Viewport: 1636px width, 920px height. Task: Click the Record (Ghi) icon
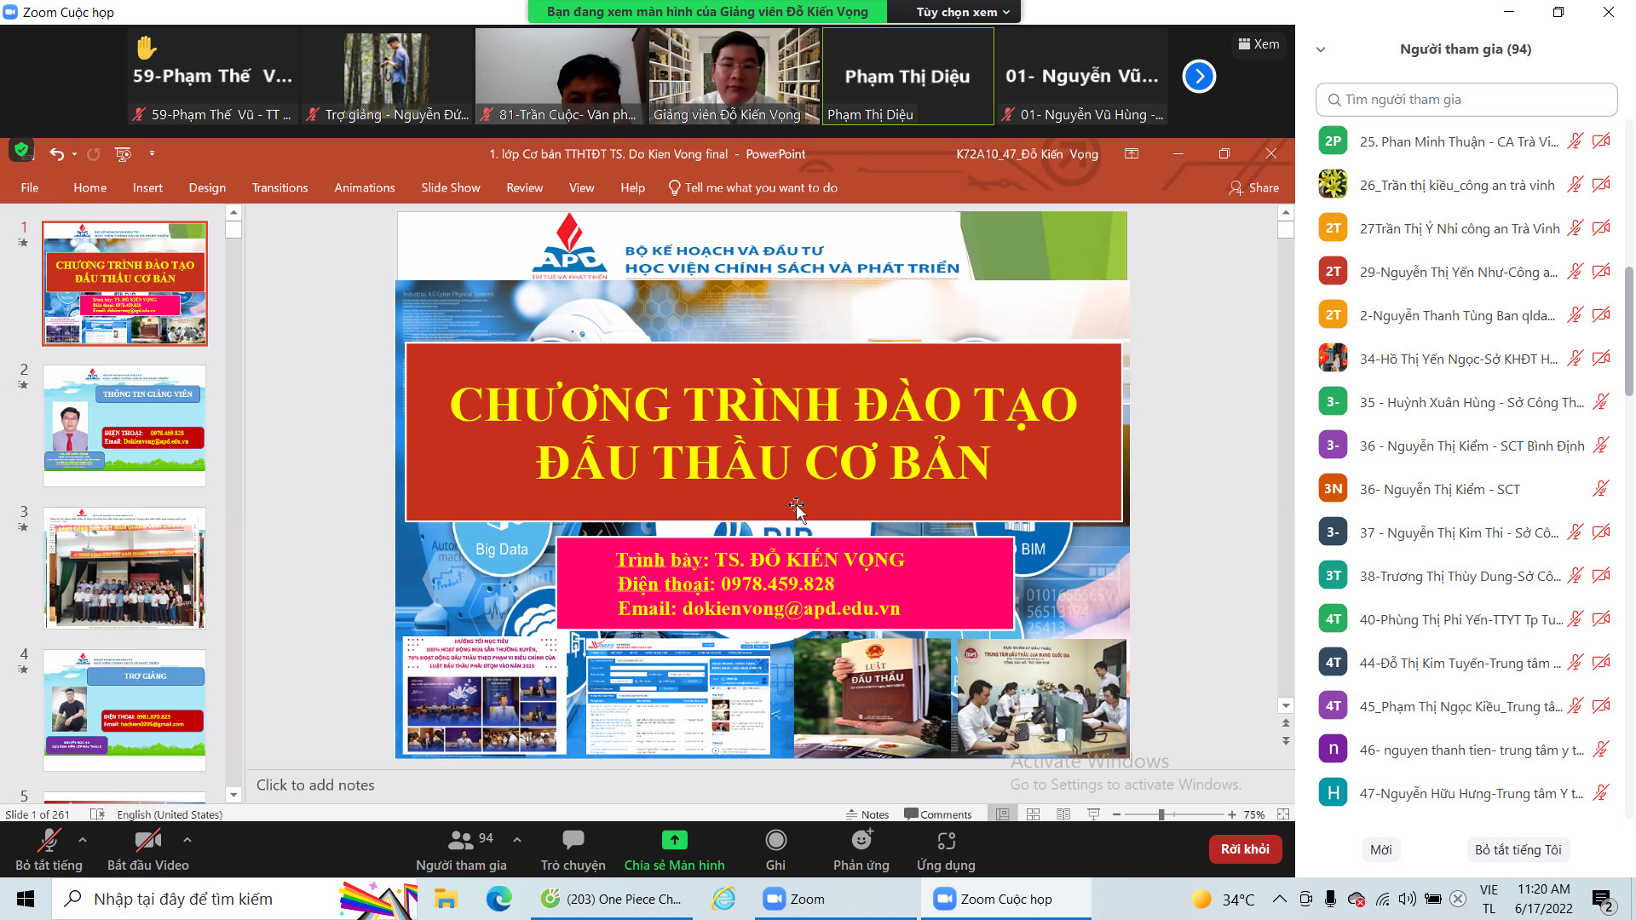tap(775, 841)
